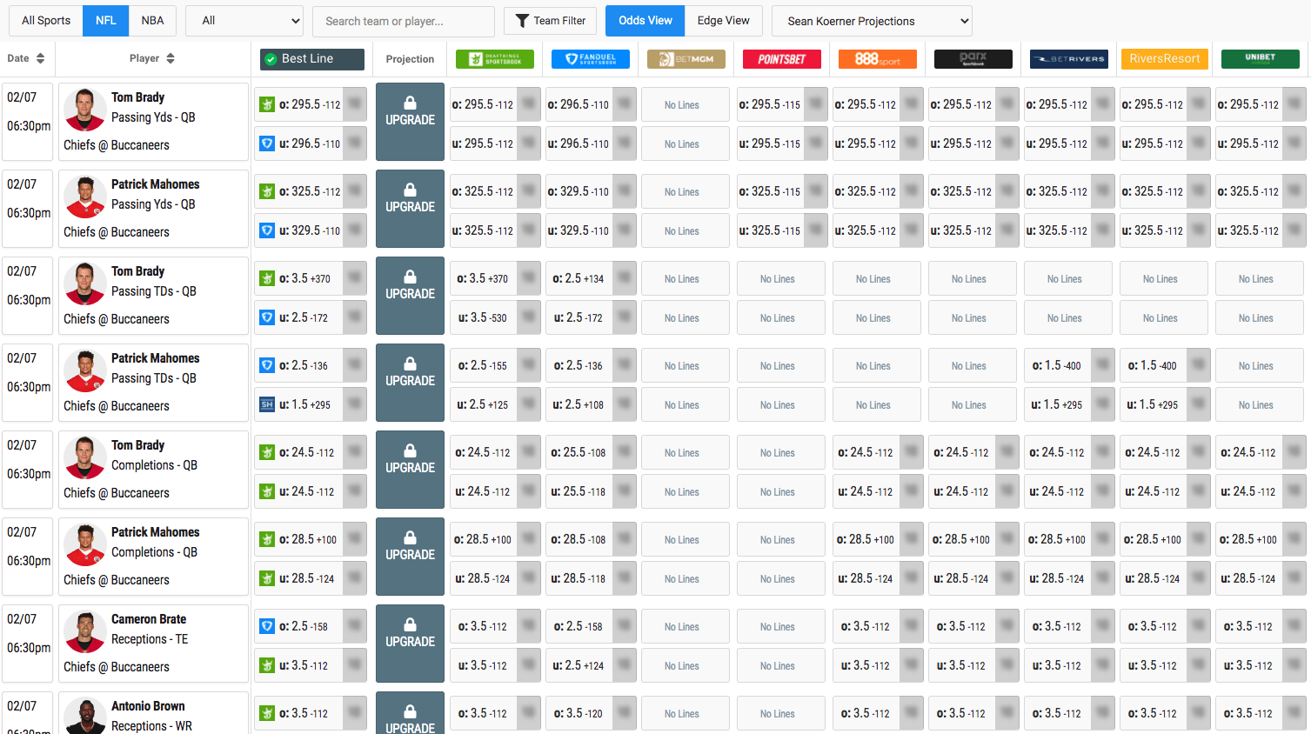The height and width of the screenshot is (734, 1311).
Task: Click UPGRADE in Patrick Mahomes Passing Yds row
Action: (x=410, y=209)
